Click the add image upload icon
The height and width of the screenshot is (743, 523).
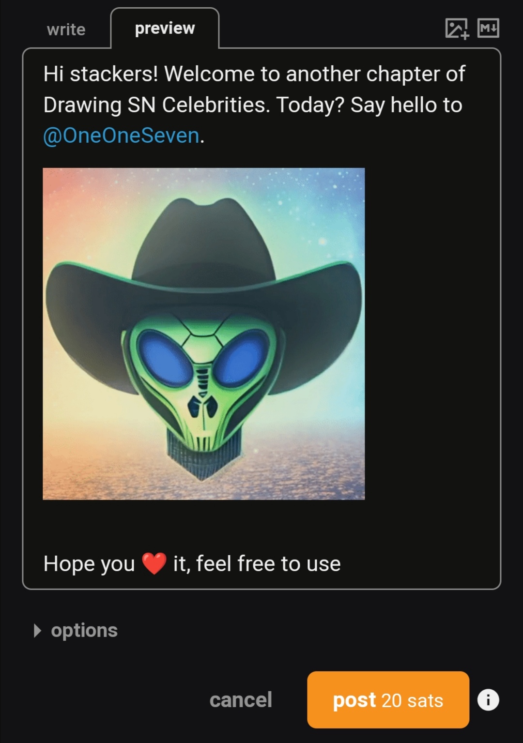click(x=457, y=29)
